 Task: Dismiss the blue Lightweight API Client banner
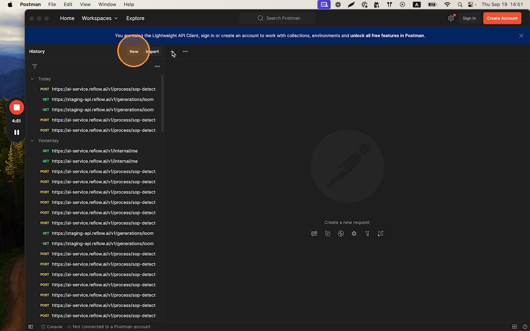coord(521,36)
